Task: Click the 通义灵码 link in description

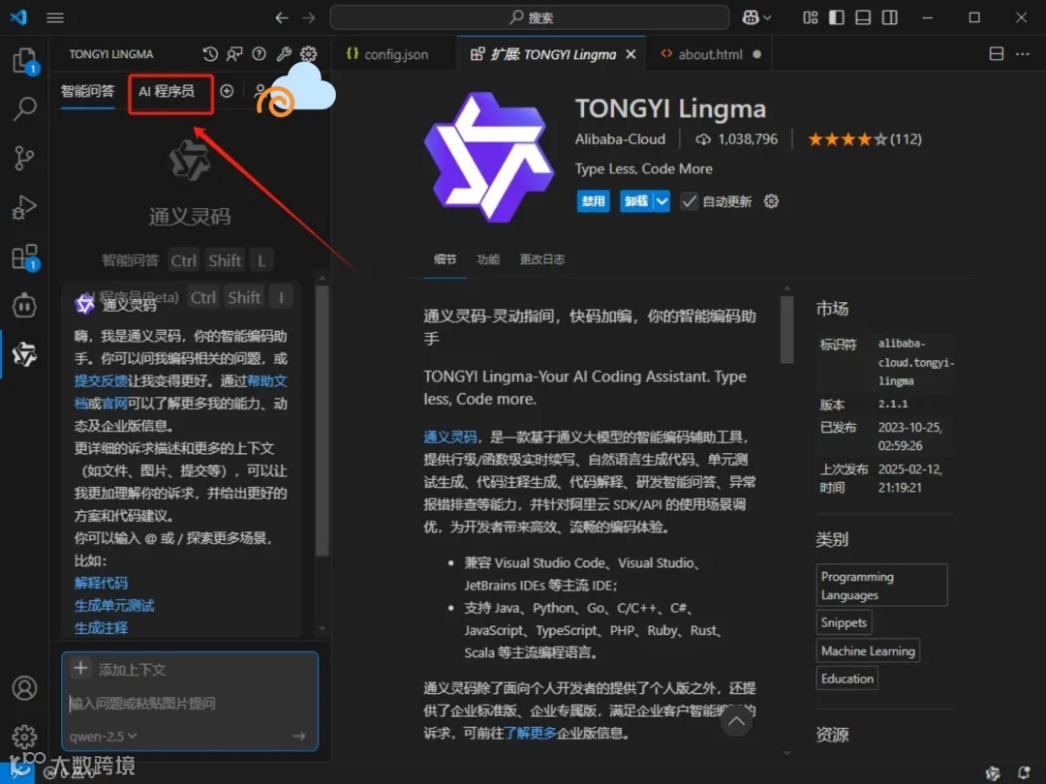Action: coord(450,437)
